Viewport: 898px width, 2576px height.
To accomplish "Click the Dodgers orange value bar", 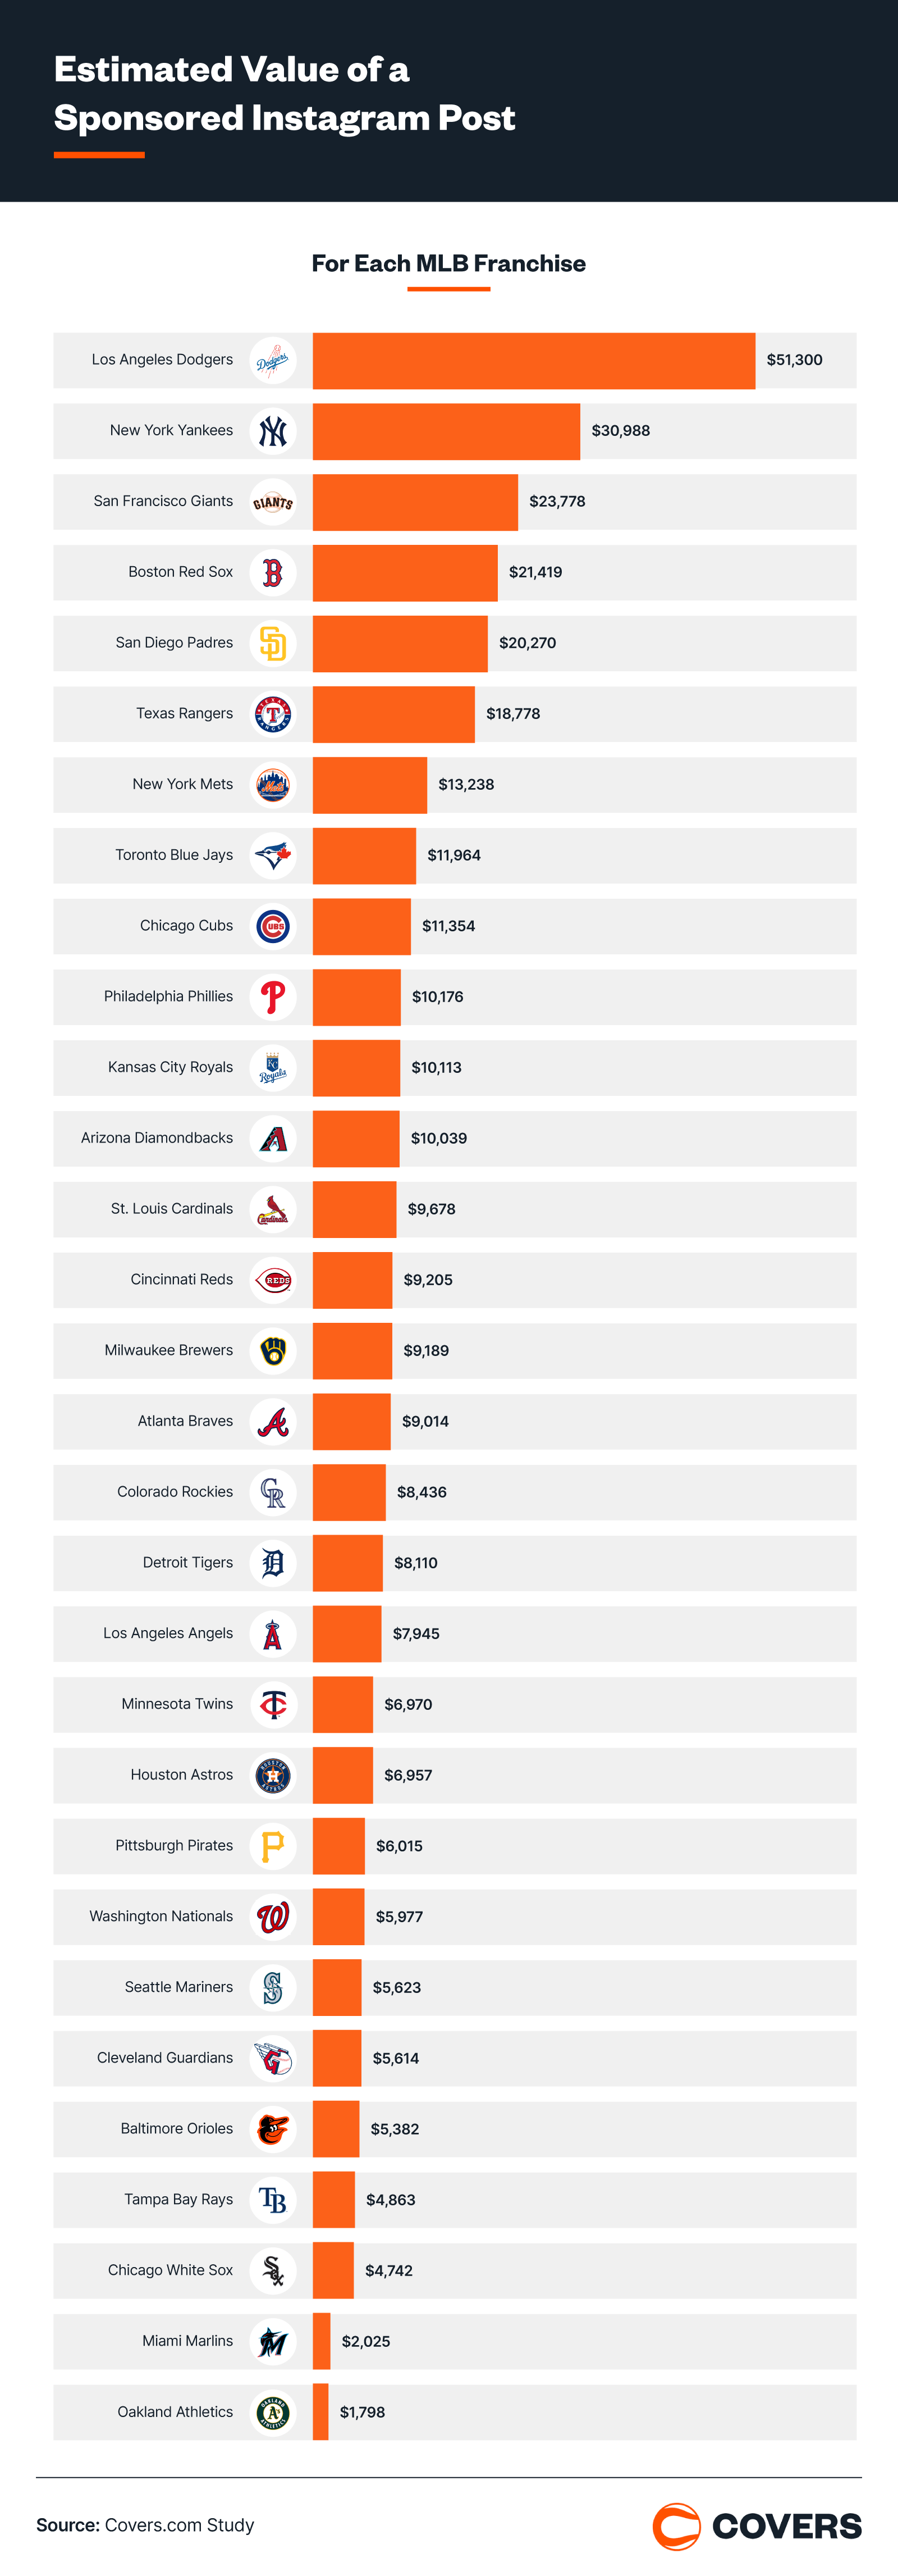I will pyautogui.click(x=533, y=361).
